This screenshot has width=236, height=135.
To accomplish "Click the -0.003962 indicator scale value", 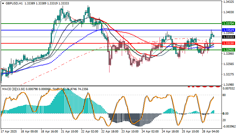I will pyautogui.click(x=229, y=127).
